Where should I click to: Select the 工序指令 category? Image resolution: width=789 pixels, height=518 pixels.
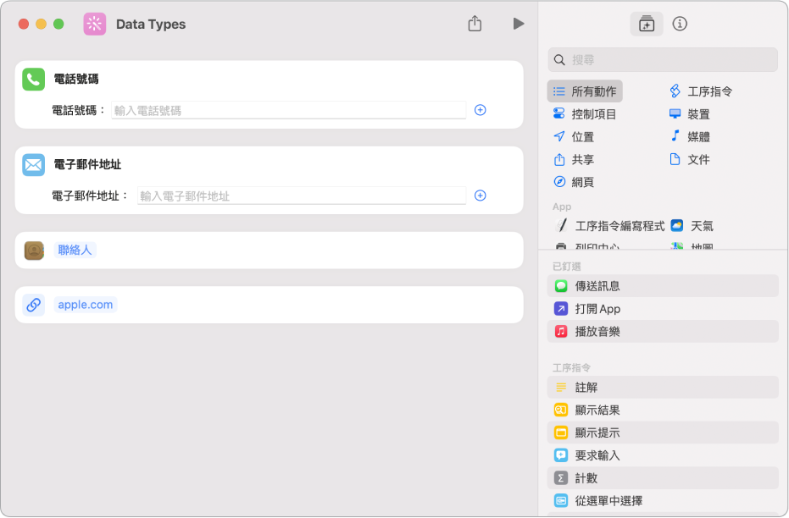click(x=700, y=91)
